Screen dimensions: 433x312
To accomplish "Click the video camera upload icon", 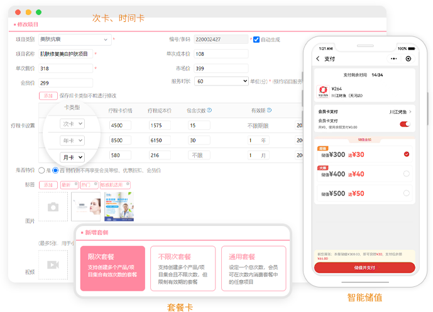I will (53, 264).
